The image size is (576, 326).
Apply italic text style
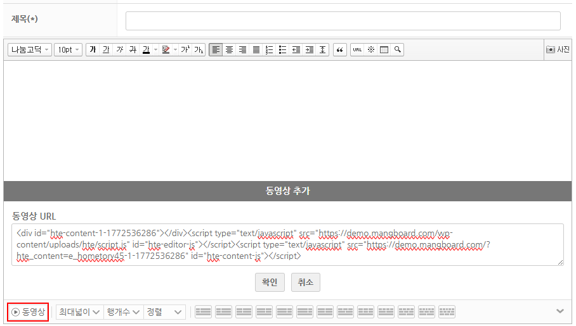[119, 49]
